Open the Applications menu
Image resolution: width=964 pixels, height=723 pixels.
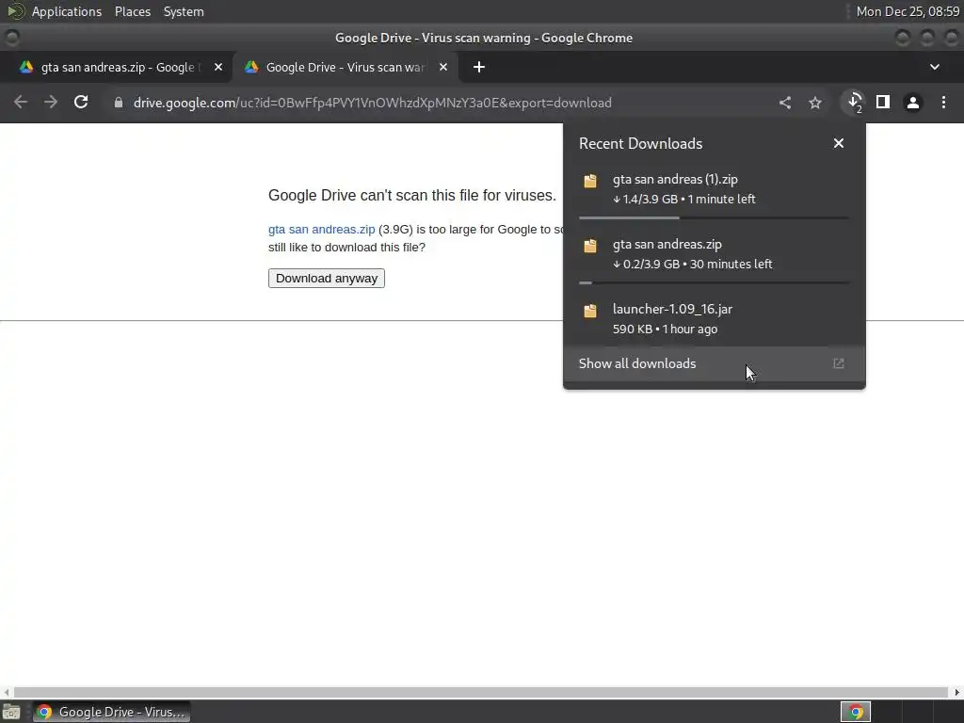pos(67,11)
